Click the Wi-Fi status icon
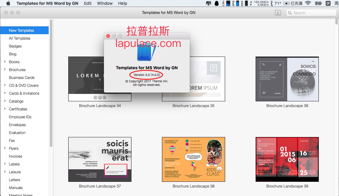 [x=308, y=3]
